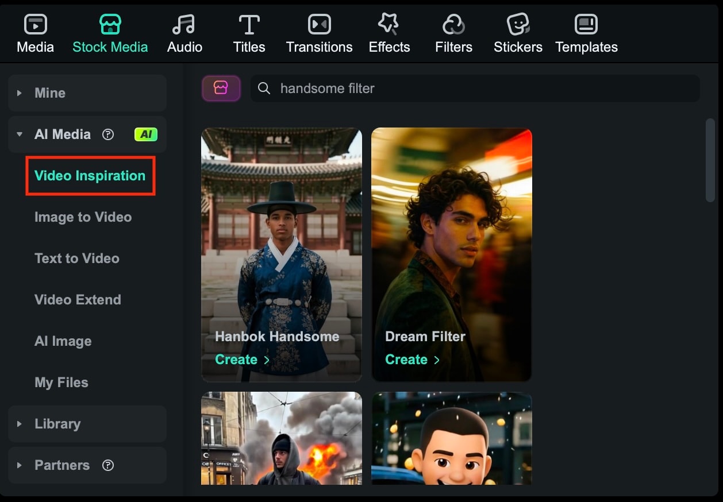
Task: Select Image to Video in sidebar
Action: coord(83,217)
